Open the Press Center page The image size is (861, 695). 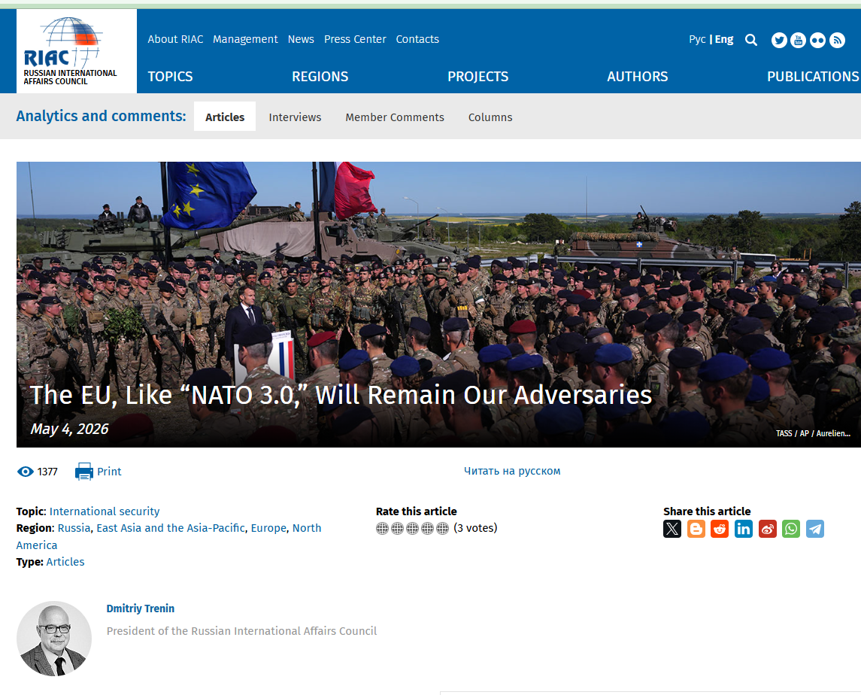(x=355, y=39)
